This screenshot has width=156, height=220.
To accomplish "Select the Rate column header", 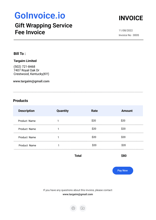I will (94, 111).
